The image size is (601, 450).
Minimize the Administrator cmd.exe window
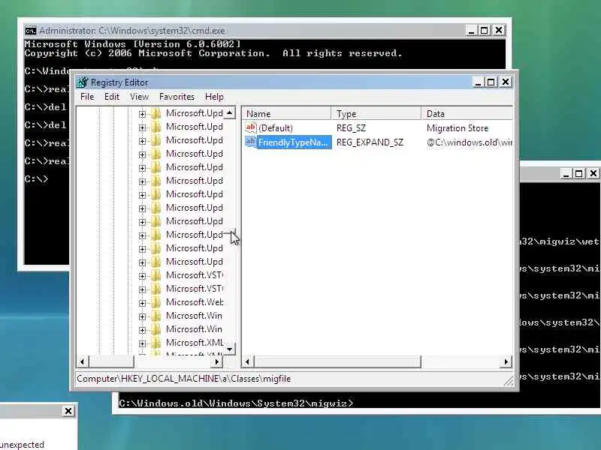[x=471, y=31]
